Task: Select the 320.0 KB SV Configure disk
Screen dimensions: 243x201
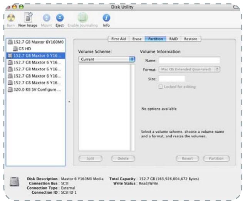Action: 36,90
